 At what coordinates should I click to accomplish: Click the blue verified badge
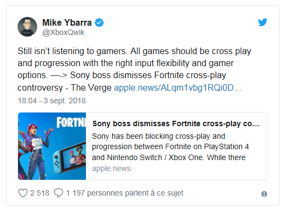[x=99, y=22]
